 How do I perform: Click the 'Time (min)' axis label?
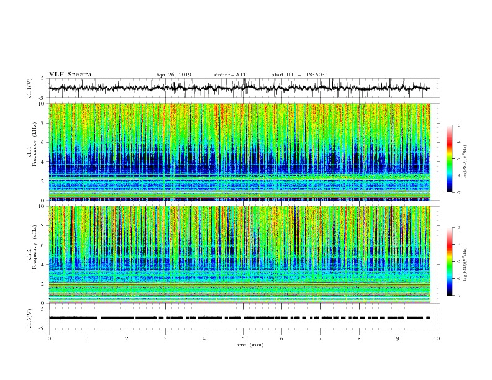[x=248, y=345]
